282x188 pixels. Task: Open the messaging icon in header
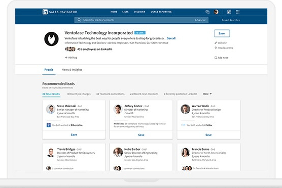(x=207, y=12)
